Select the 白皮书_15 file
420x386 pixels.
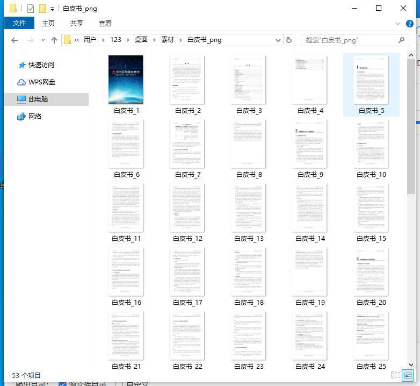click(371, 213)
